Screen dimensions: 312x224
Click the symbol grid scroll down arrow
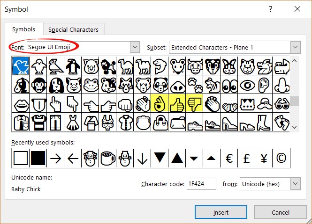point(295,127)
